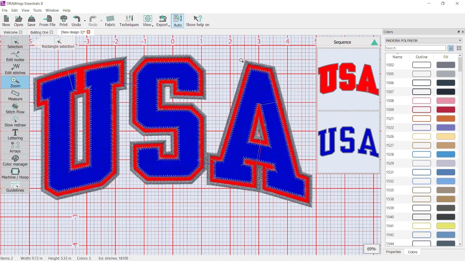Switch to the Colors tab
Viewport: 465px width, 261px height.
(413, 252)
